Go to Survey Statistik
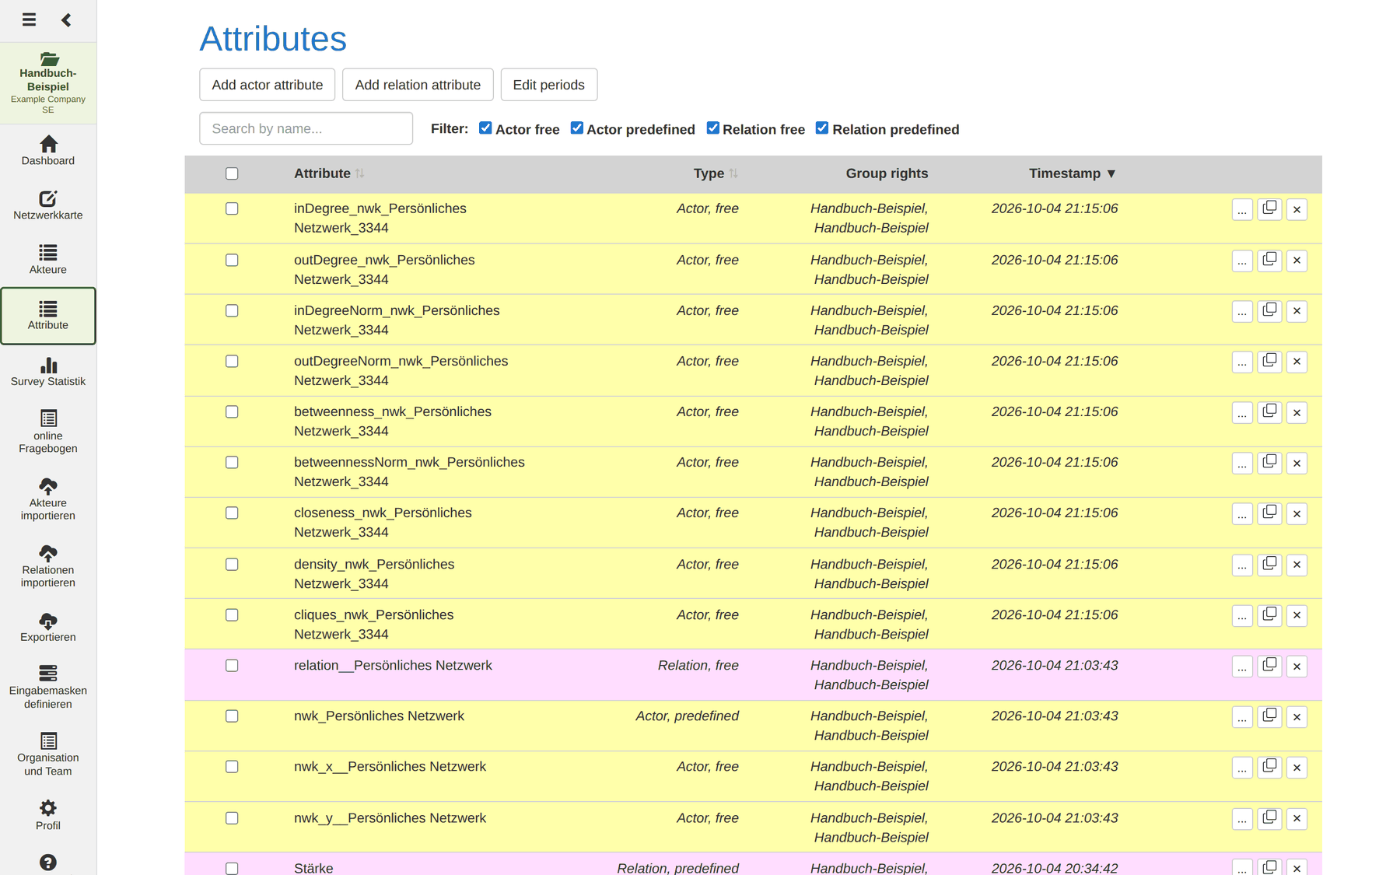1400x875 pixels. click(48, 372)
